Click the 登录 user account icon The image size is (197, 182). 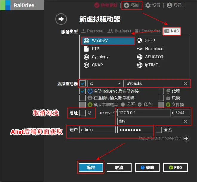click(x=169, y=5)
